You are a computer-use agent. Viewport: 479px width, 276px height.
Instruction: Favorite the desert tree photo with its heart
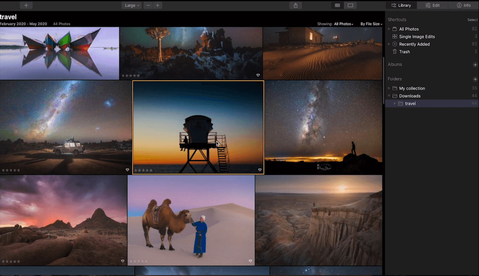258,75
